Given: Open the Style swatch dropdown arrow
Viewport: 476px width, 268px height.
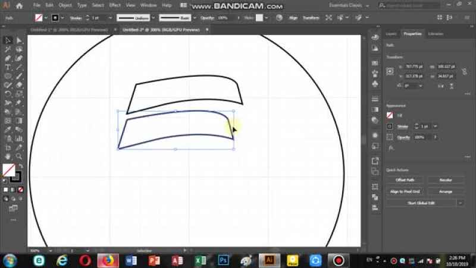Looking at the screenshot, I should [x=266, y=18].
